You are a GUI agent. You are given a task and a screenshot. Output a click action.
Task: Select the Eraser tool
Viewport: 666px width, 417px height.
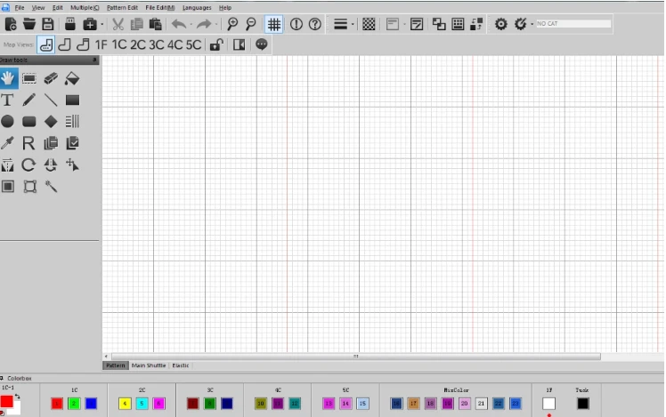tap(51, 78)
